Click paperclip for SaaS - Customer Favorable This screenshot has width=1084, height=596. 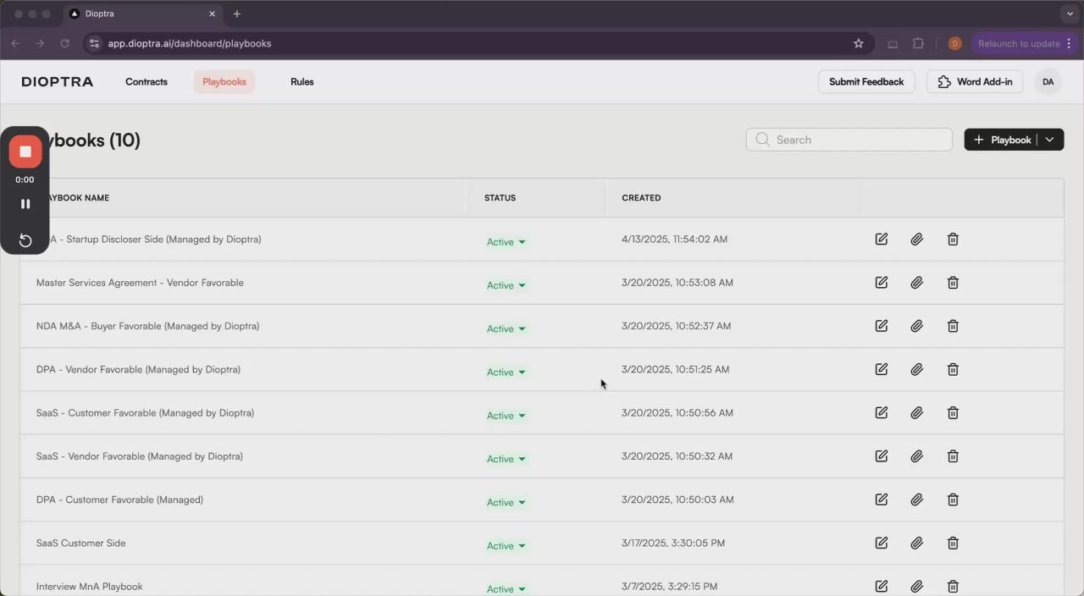coord(916,413)
